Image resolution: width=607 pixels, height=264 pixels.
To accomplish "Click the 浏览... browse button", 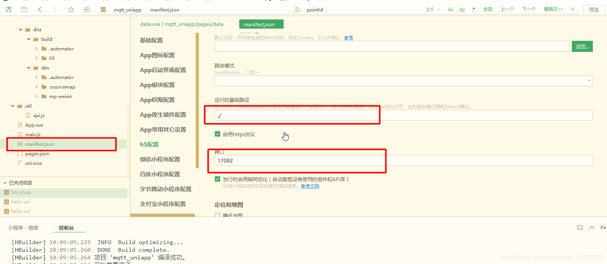I will pos(582,47).
